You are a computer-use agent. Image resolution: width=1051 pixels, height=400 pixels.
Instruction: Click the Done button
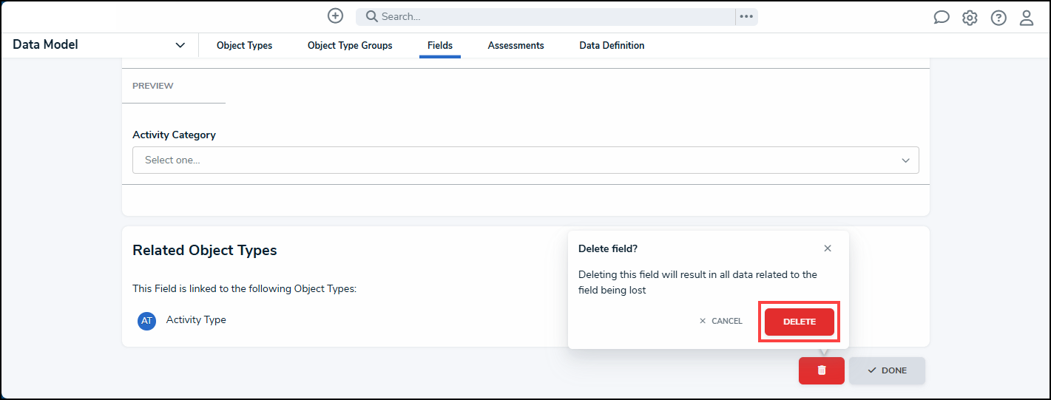tap(887, 370)
